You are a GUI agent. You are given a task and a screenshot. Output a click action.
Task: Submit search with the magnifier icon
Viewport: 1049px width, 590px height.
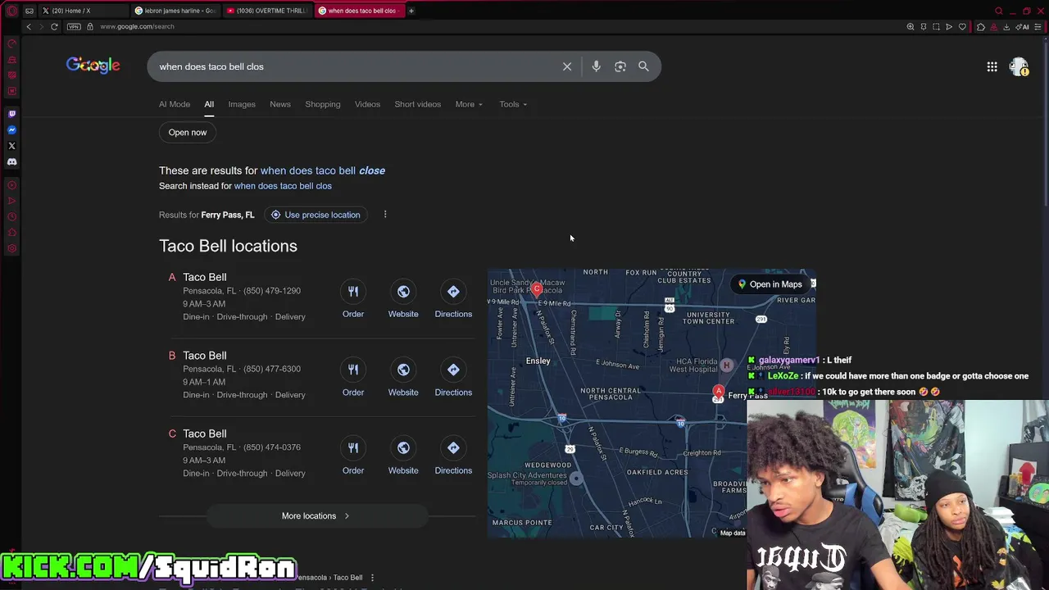point(643,66)
